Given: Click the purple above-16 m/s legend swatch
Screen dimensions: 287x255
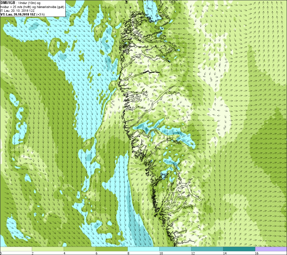Looking at the screenshot, I should tap(271, 249).
